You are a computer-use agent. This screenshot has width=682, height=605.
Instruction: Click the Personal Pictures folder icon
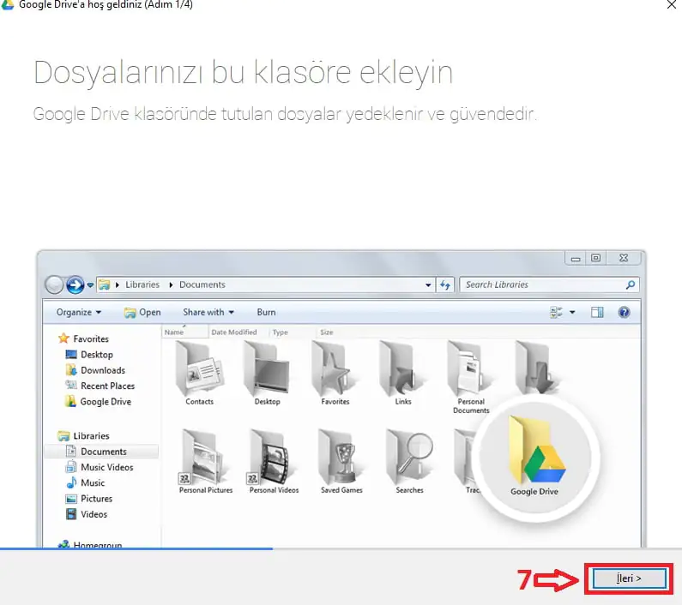pos(202,458)
